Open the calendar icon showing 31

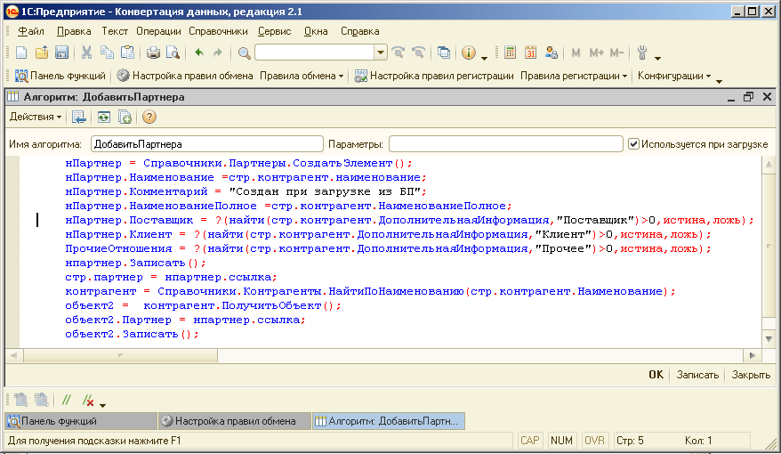(x=530, y=53)
